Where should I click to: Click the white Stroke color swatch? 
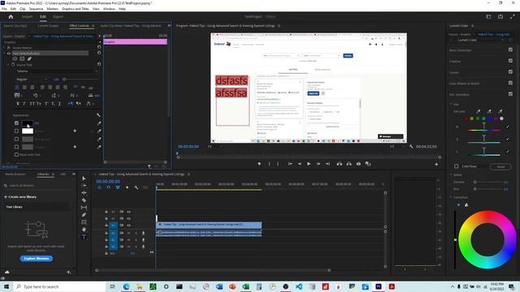28,131
